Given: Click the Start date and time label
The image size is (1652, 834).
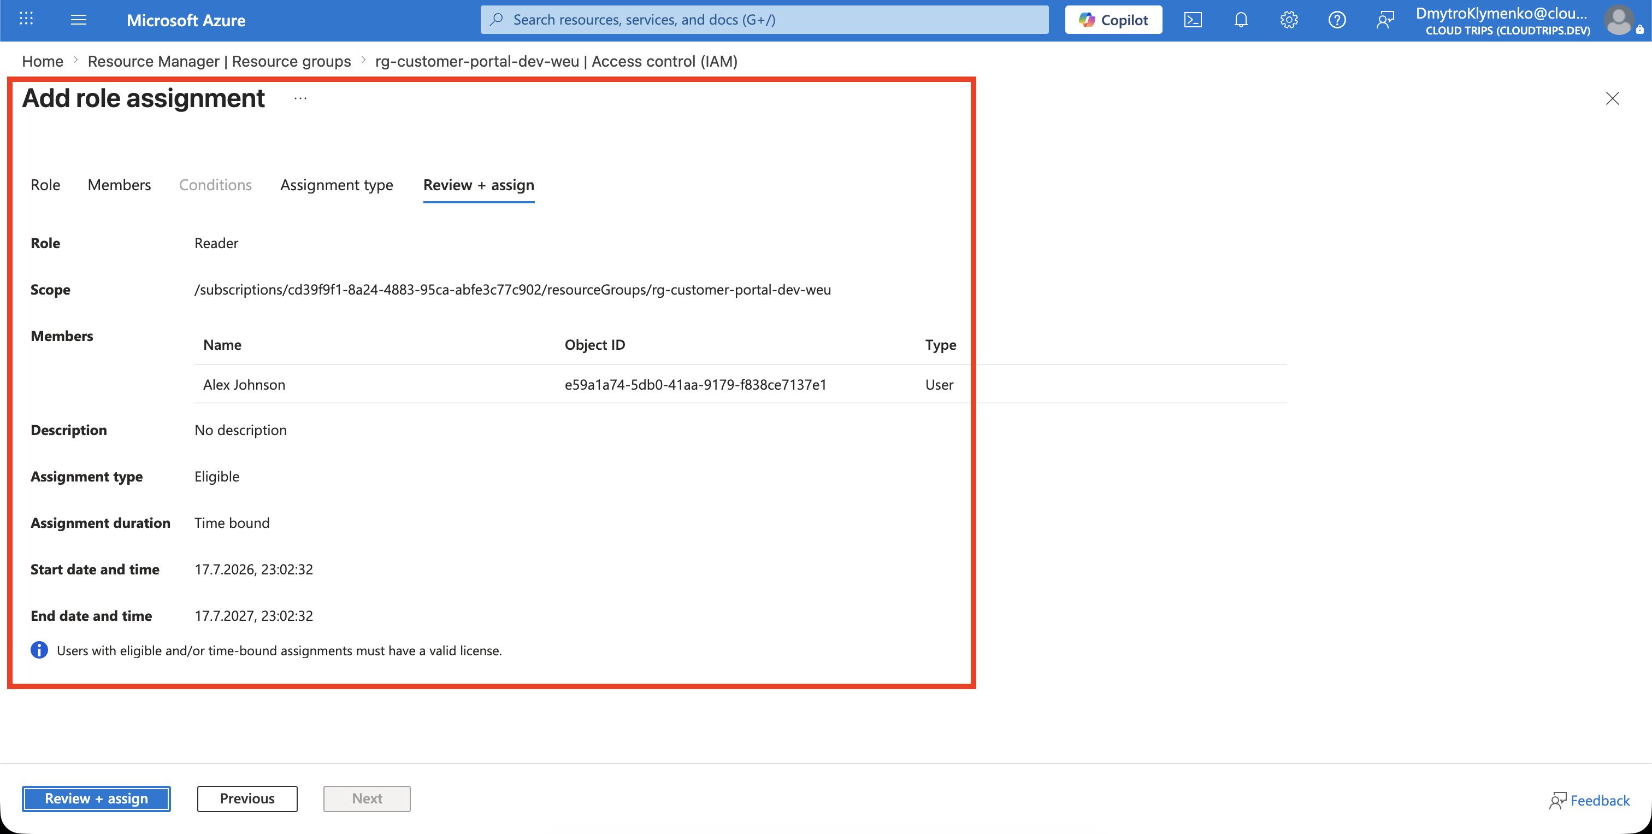Looking at the screenshot, I should coord(95,569).
